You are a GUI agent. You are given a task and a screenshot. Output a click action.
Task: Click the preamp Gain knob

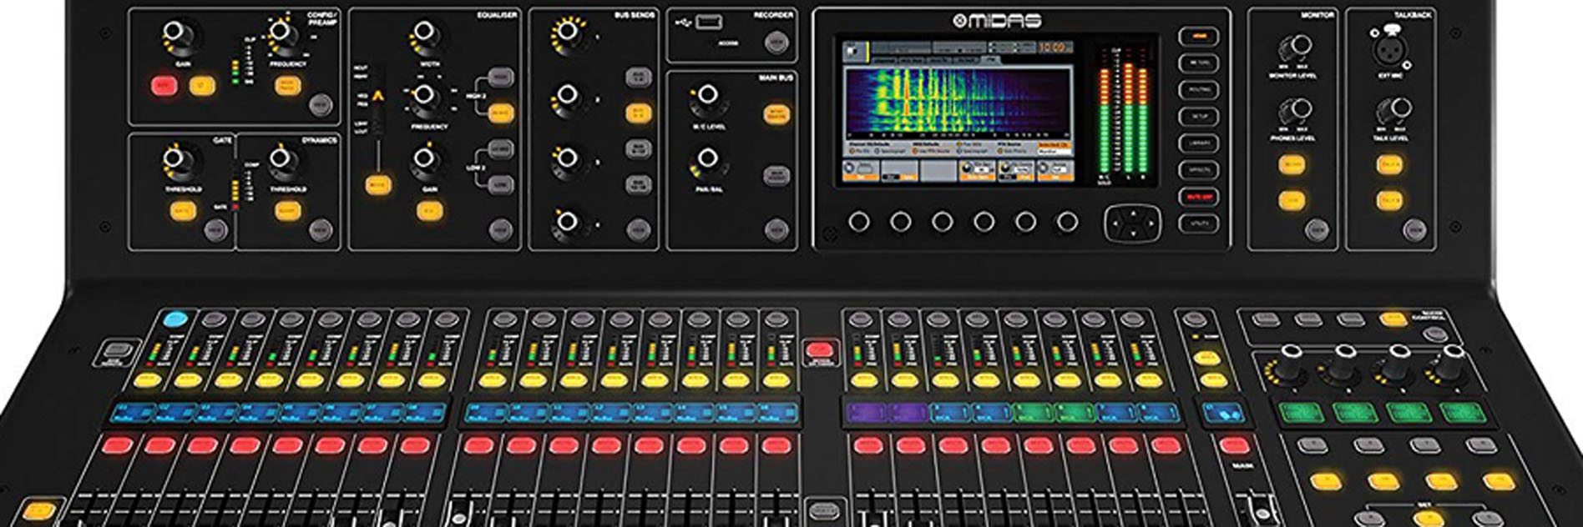click(175, 34)
